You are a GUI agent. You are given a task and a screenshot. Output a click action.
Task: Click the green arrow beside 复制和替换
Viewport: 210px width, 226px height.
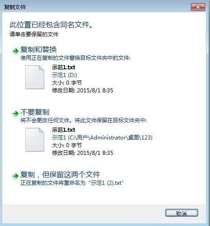(15, 51)
